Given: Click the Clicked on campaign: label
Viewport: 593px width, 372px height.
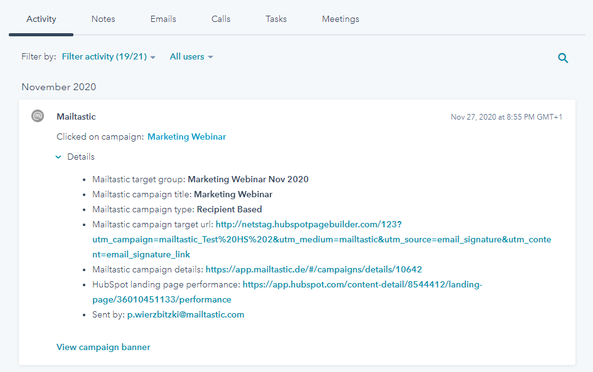Looking at the screenshot, I should (100, 137).
